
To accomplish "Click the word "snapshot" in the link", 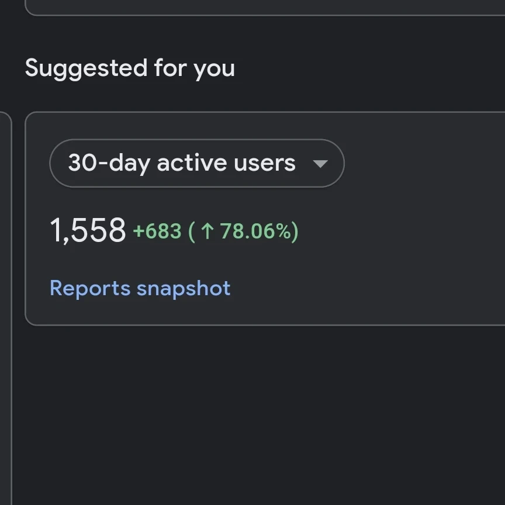I will [x=184, y=288].
